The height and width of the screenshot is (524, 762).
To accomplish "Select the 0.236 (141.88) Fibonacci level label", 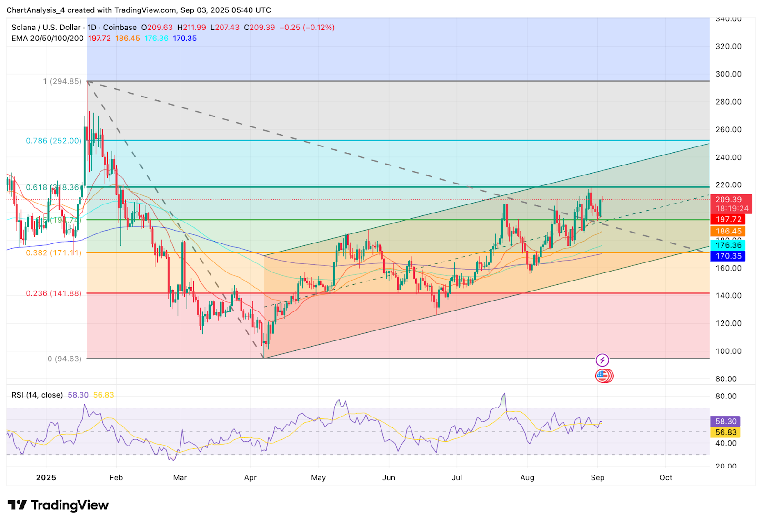I will click(54, 293).
